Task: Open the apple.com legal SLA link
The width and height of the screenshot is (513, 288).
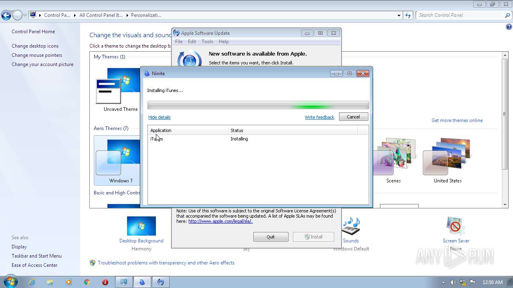Action: pyautogui.click(x=220, y=221)
